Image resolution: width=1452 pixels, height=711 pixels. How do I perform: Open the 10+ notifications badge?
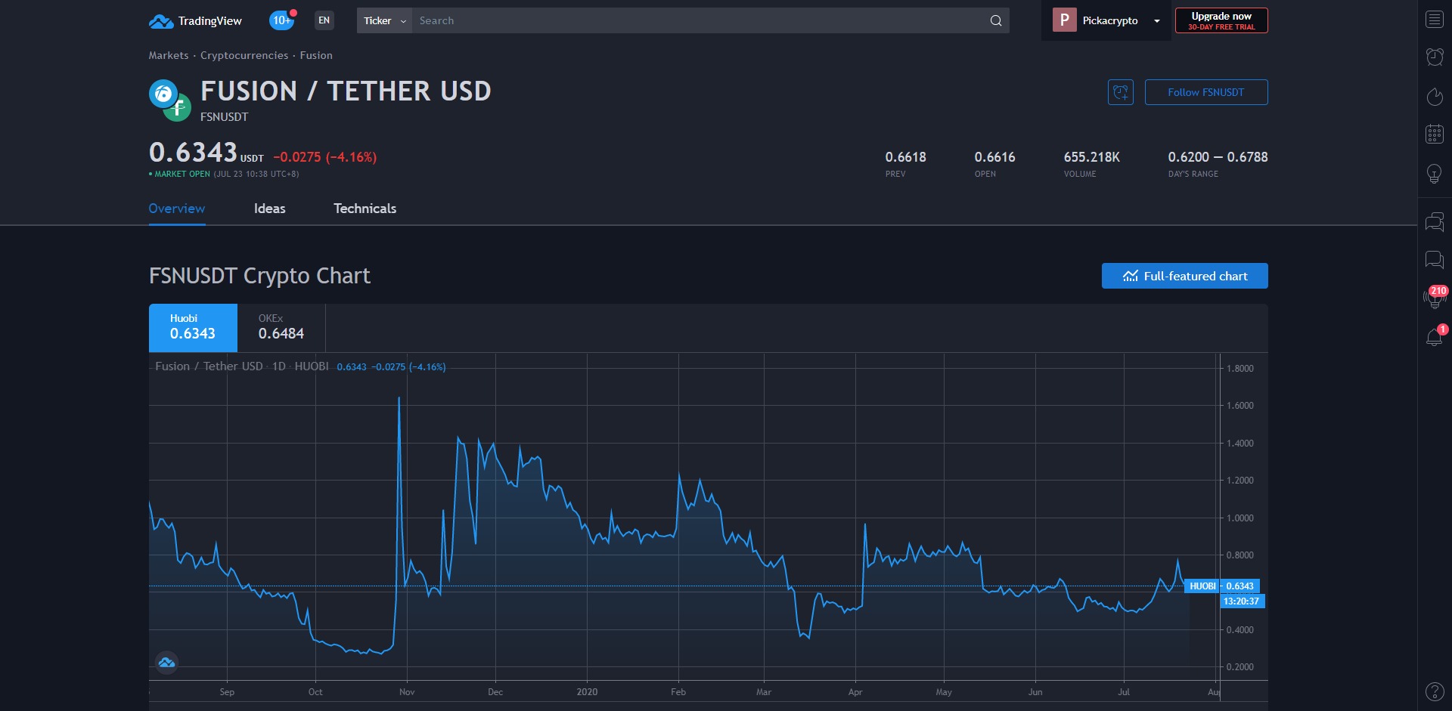(x=282, y=20)
